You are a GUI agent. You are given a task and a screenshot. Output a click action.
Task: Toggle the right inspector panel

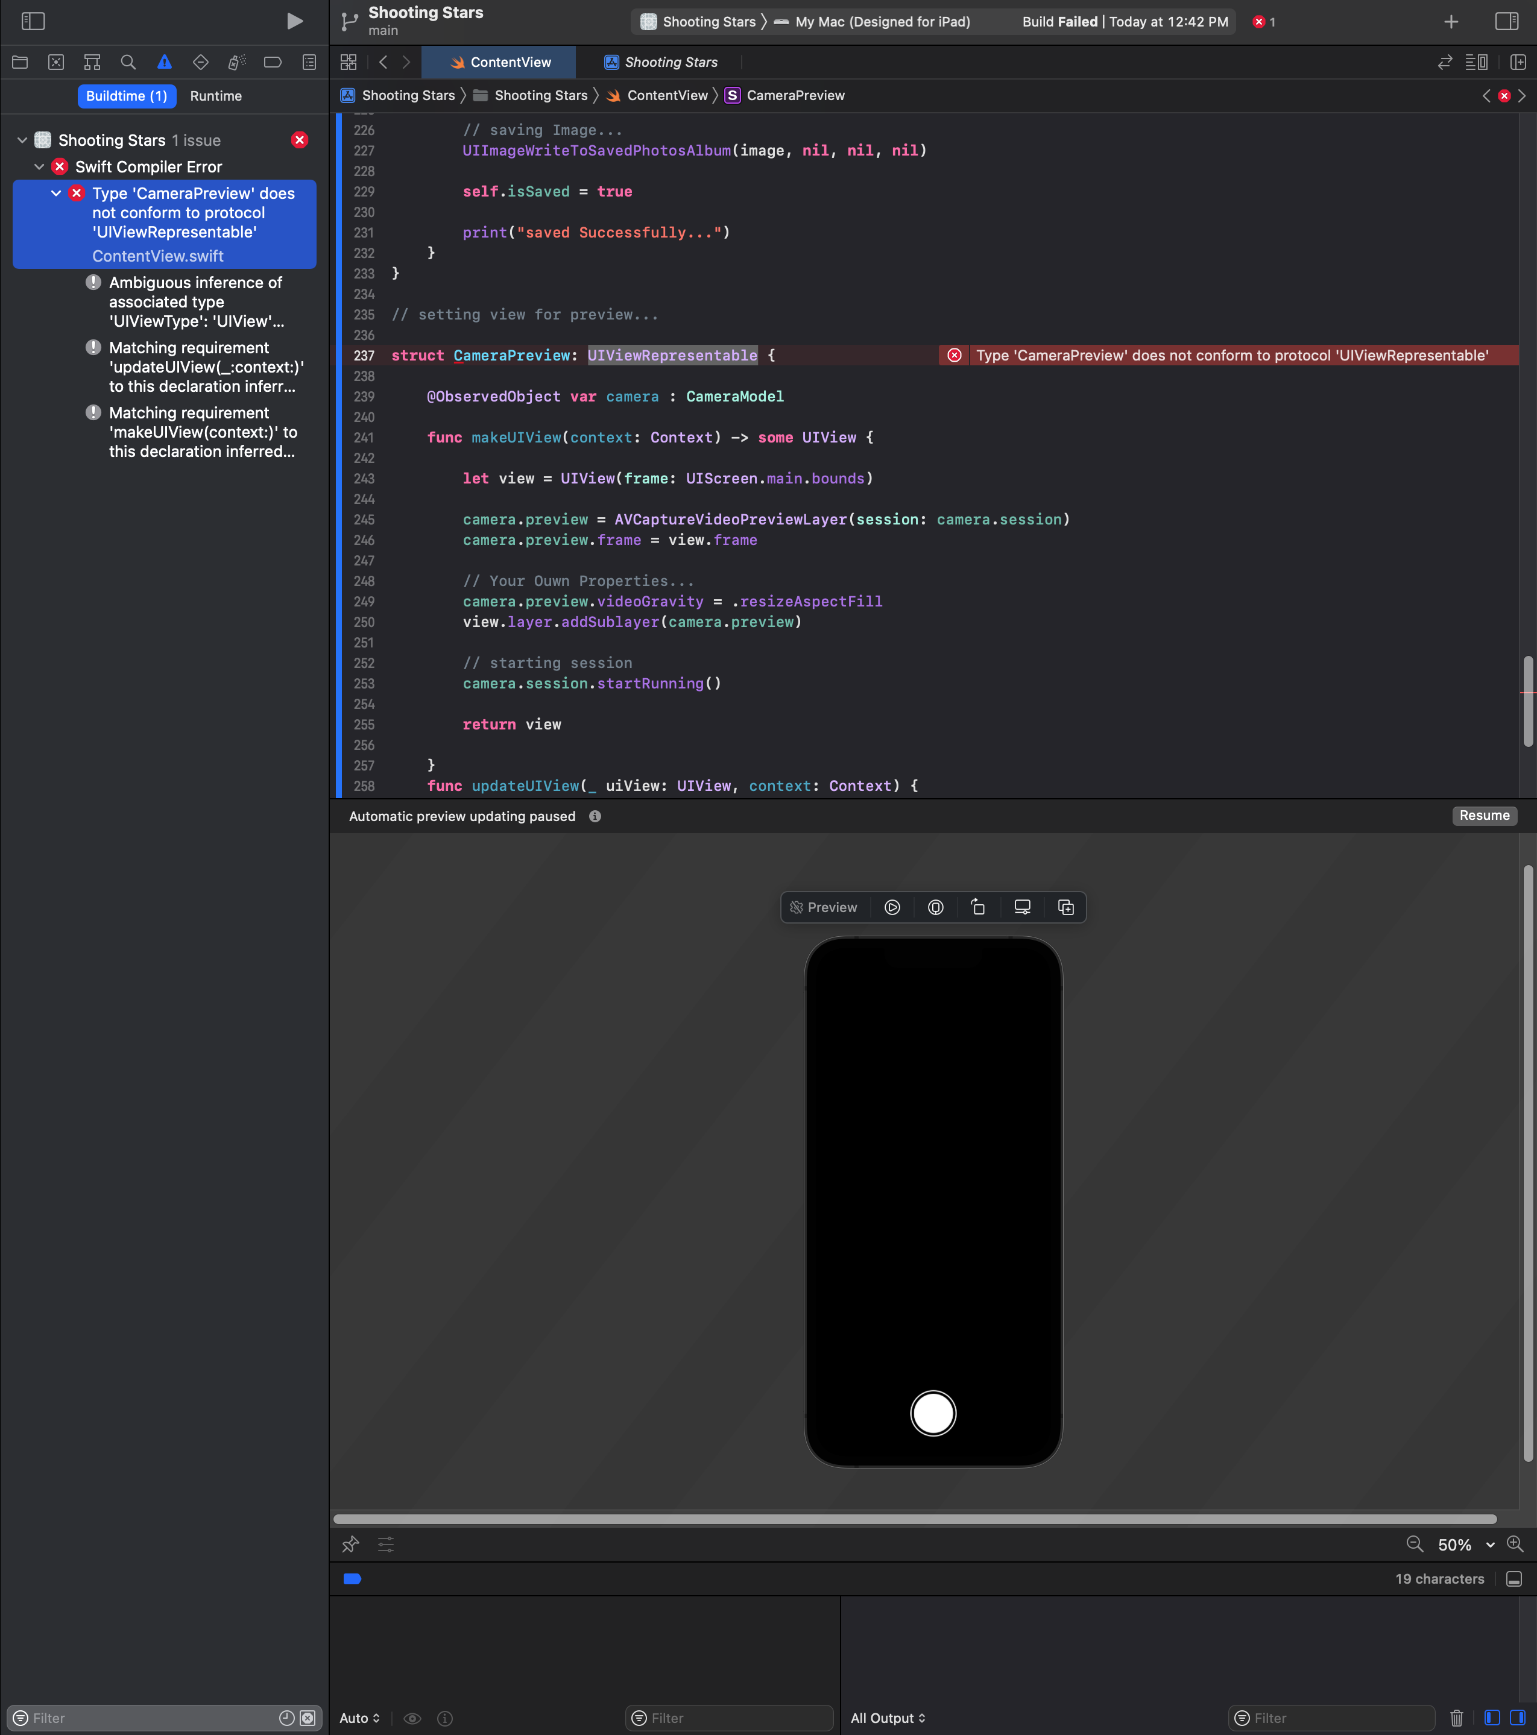1506,21
